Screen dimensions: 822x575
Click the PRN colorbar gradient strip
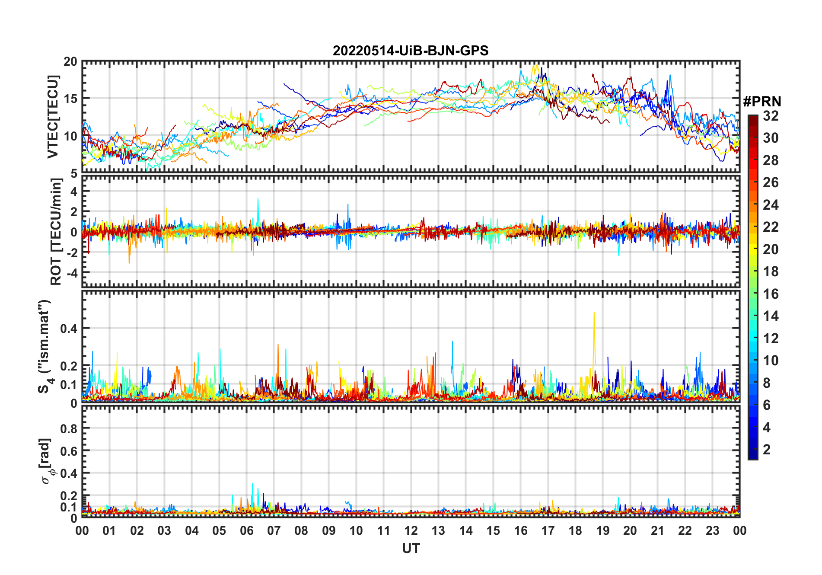click(753, 287)
